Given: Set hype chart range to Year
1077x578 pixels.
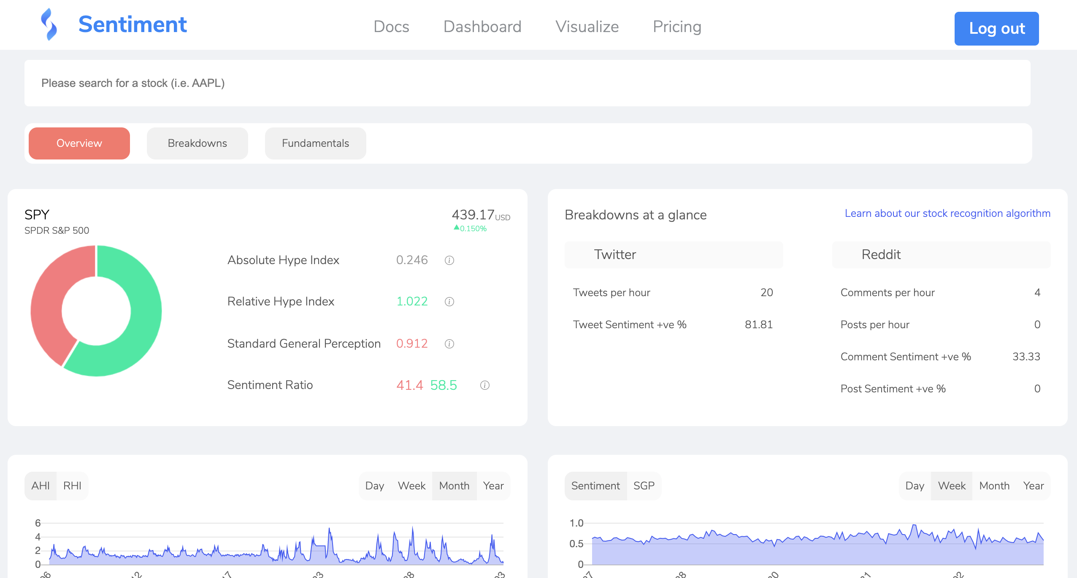Looking at the screenshot, I should coord(493,486).
